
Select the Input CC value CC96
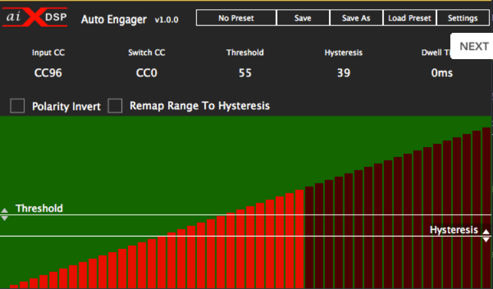48,73
